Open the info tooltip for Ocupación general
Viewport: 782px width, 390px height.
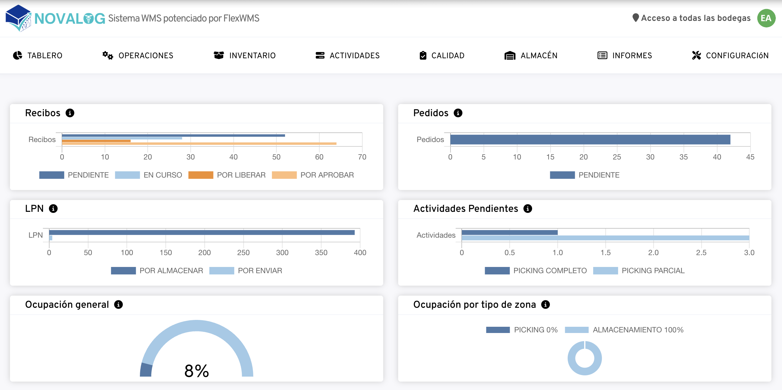coord(118,304)
